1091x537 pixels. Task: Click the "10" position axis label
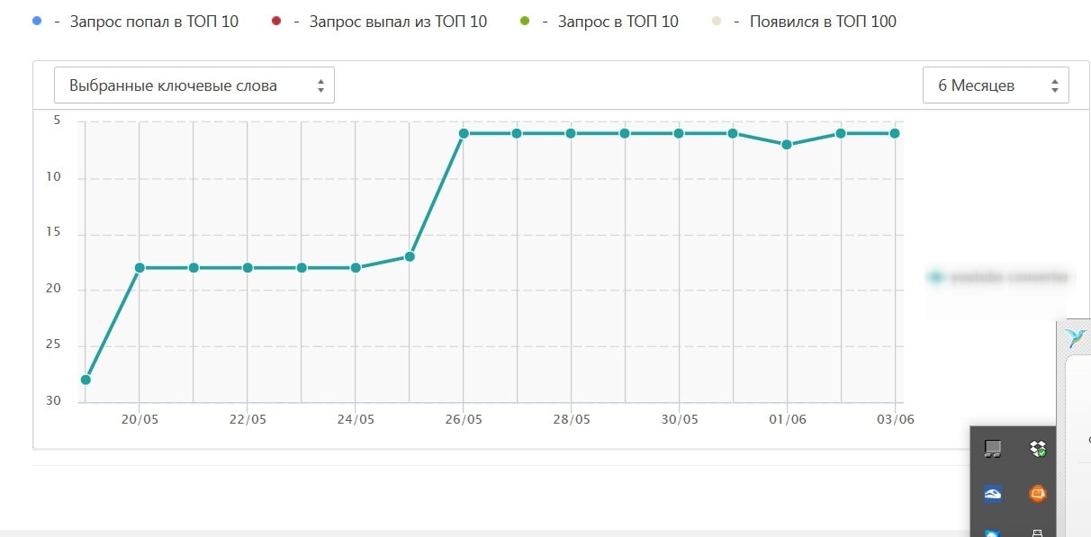(53, 176)
